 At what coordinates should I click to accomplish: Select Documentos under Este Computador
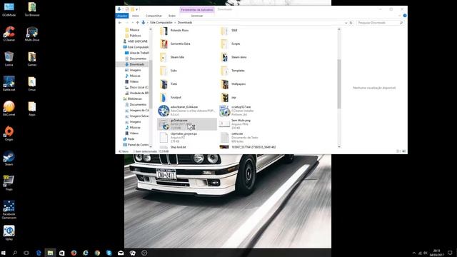click(x=138, y=59)
